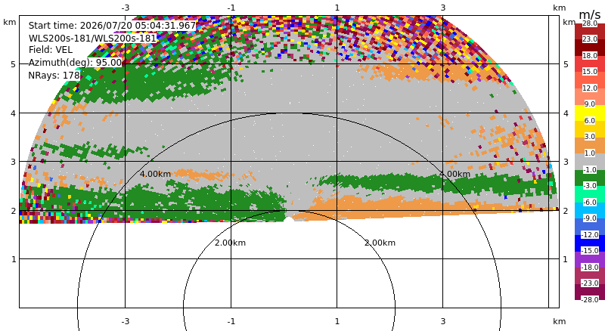Click the dark red 18.0 colorbar band

[x=590, y=48]
